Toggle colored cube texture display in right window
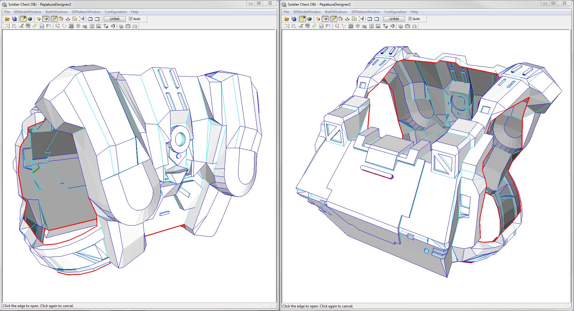Screen dimensions: 574x311 tap(309, 19)
